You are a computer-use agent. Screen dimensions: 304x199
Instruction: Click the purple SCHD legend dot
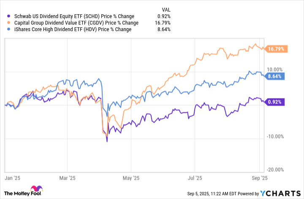pos(8,16)
